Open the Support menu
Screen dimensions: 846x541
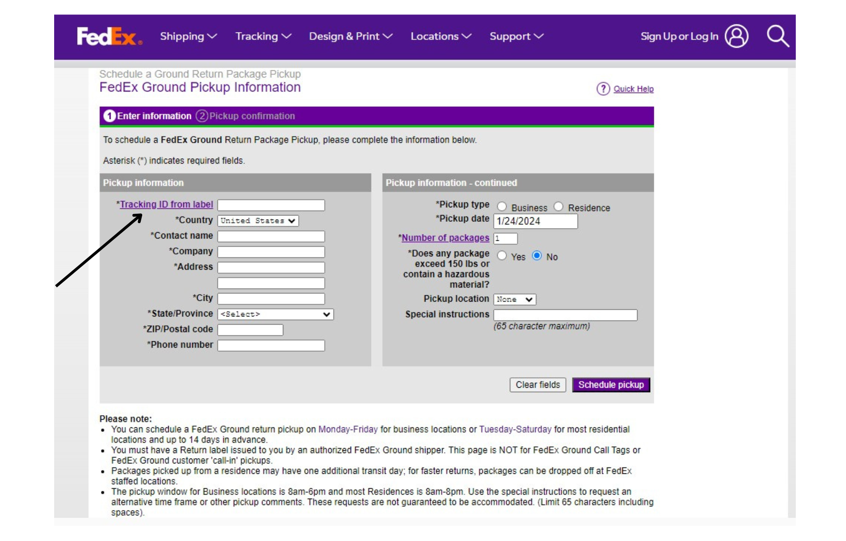point(517,36)
